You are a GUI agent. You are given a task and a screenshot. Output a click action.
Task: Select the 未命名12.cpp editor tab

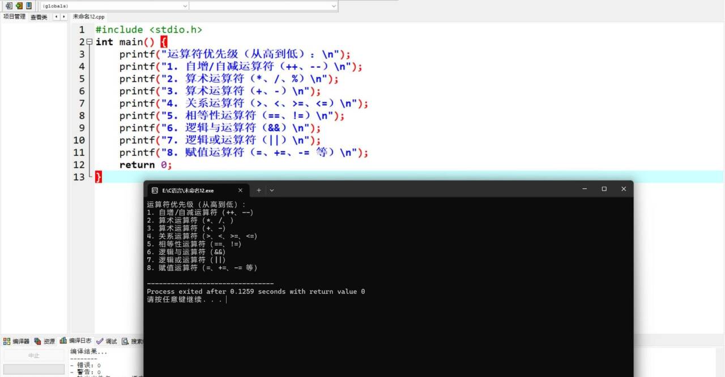88,16
